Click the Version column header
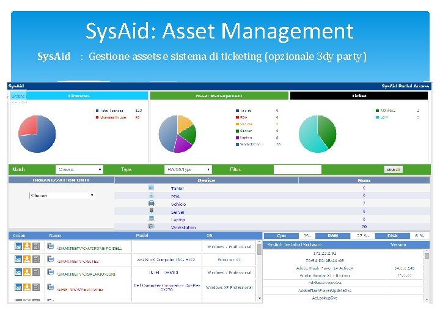Viewport: 440px width, 330px height. 398,244
